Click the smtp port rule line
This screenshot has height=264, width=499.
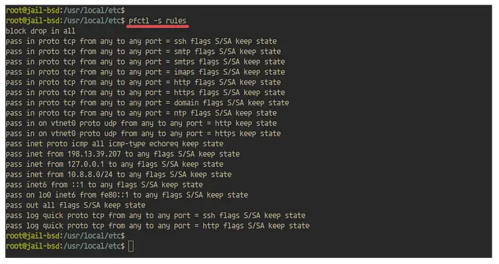[143, 51]
